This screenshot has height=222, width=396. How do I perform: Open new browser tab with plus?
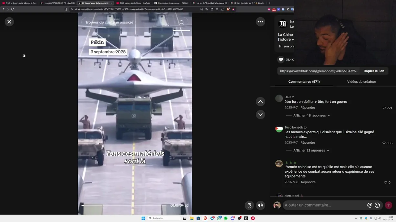point(269,3)
